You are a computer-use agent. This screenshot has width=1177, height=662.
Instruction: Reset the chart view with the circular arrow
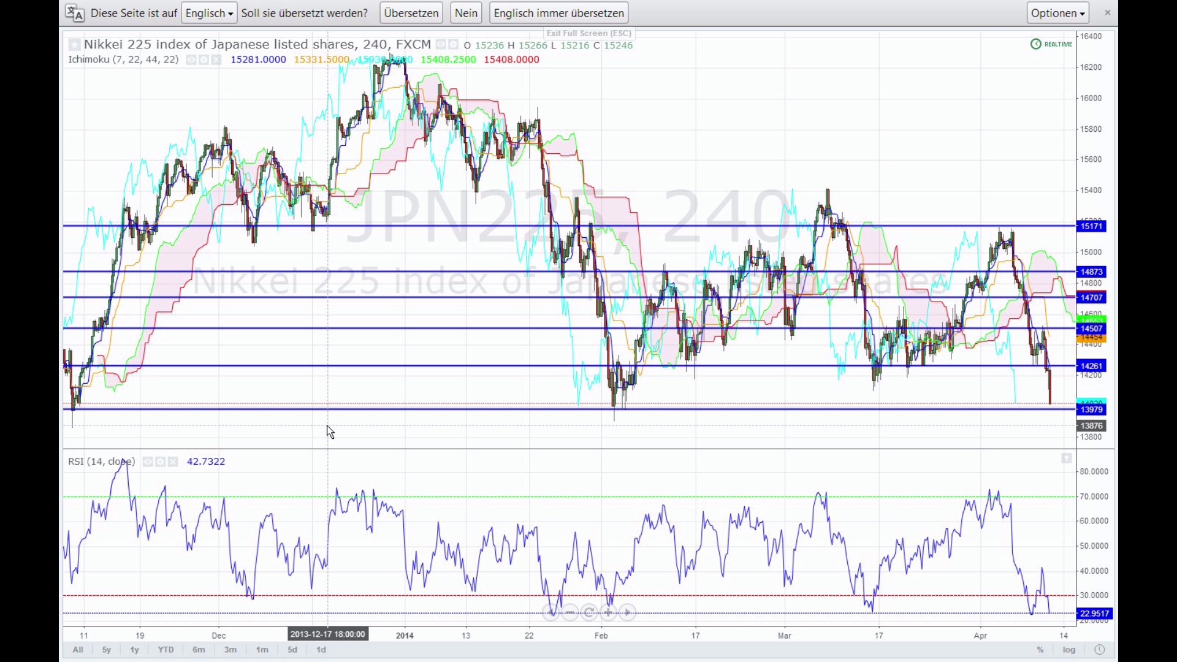click(589, 612)
